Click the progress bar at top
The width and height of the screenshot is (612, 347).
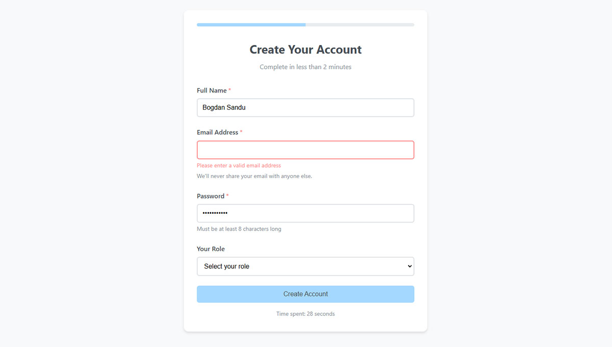click(x=305, y=24)
